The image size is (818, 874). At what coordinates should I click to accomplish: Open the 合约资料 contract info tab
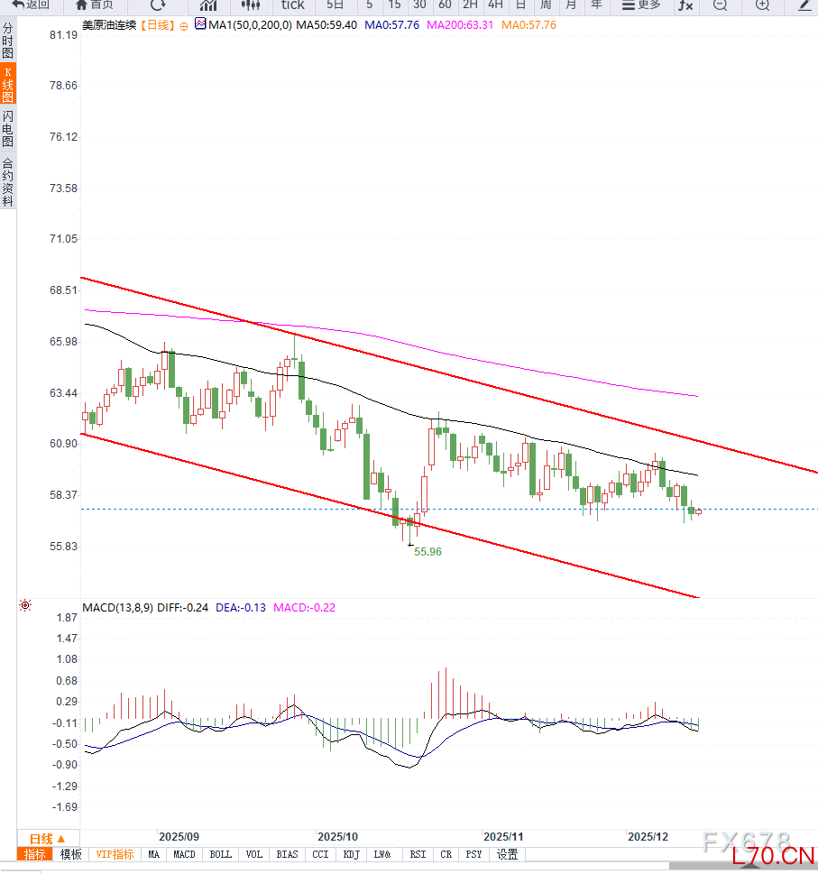tap(7, 183)
